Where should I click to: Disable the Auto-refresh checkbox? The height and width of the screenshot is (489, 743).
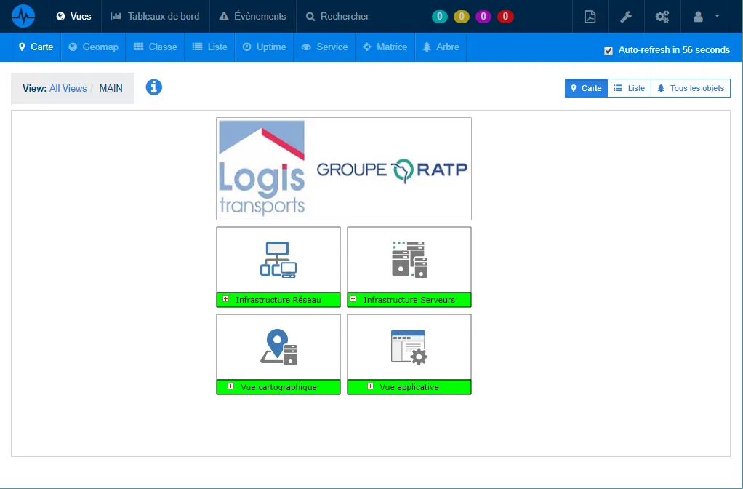(x=609, y=50)
